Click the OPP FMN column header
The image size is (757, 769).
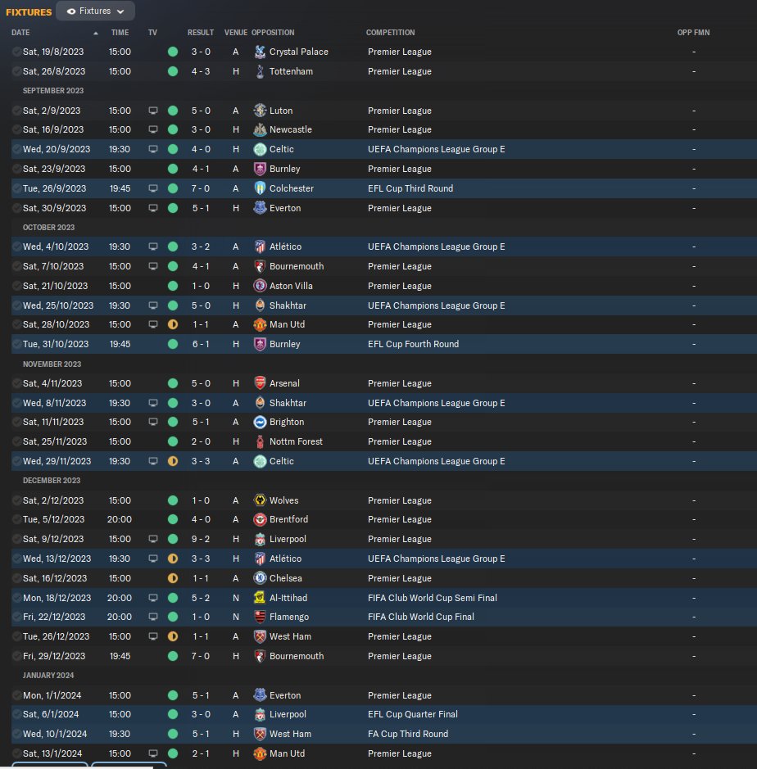(693, 33)
